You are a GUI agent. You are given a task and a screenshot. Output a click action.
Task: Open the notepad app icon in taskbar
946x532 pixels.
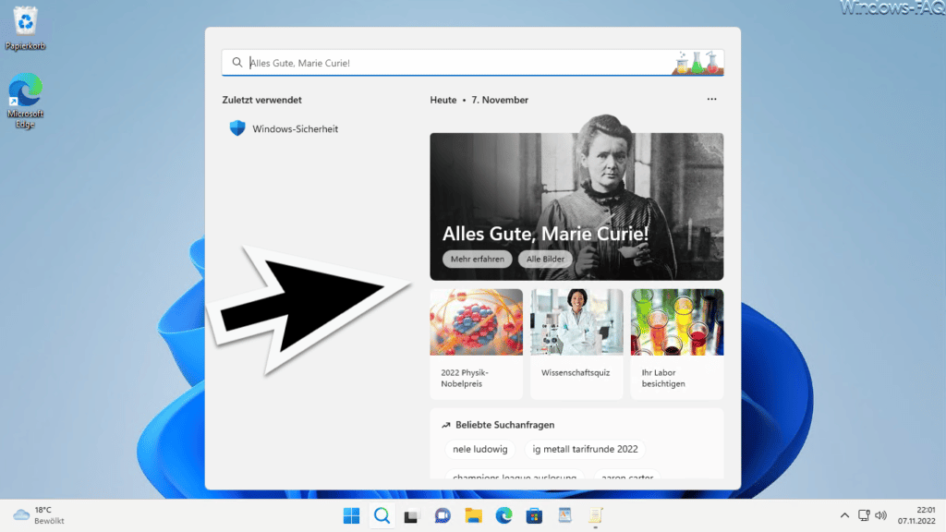(596, 515)
